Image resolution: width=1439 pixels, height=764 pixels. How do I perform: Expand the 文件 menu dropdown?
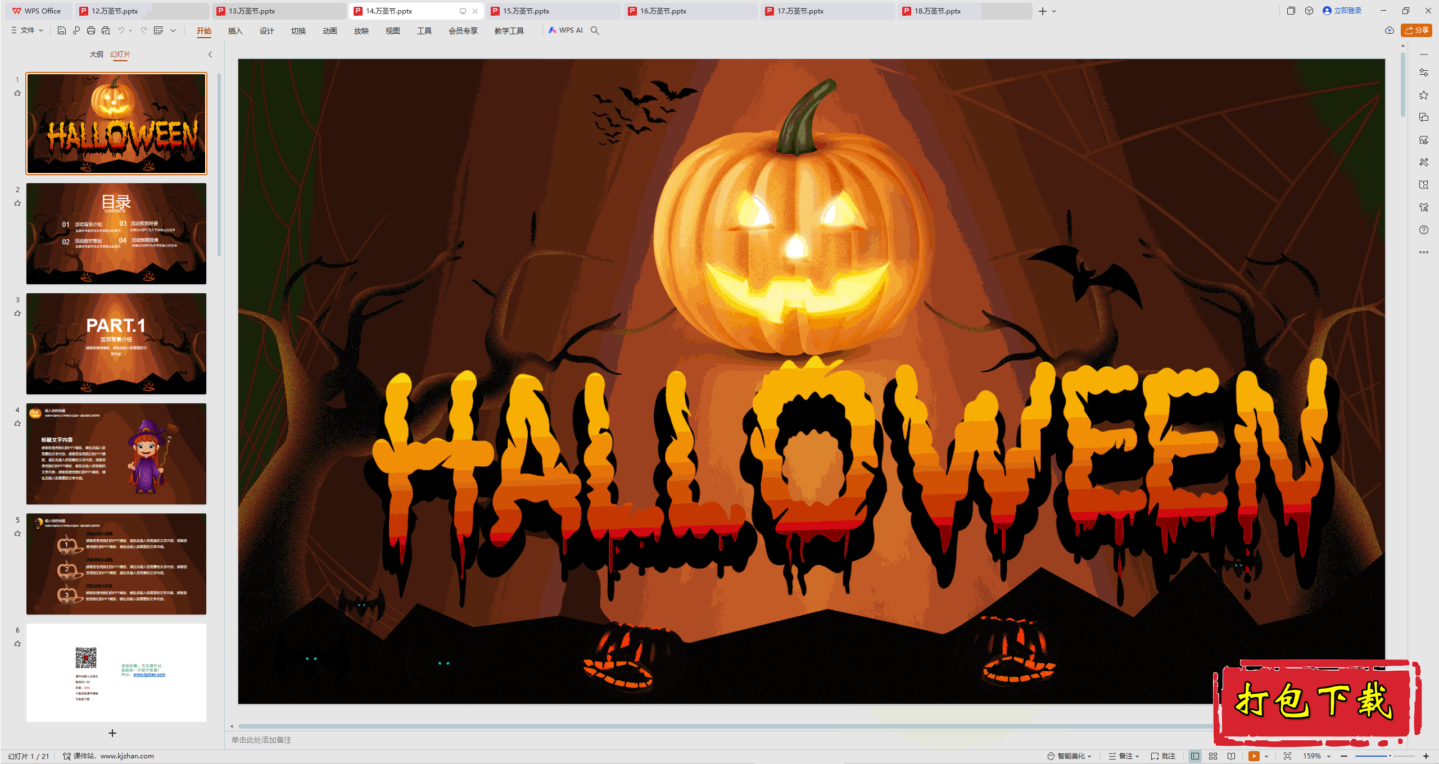(27, 30)
